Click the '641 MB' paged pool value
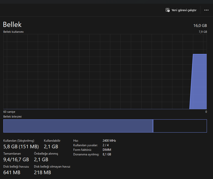This screenshot has height=179, width=213. tap(12, 173)
